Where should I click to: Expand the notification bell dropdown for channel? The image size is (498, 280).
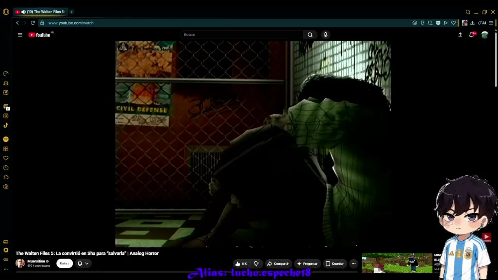coord(83,263)
